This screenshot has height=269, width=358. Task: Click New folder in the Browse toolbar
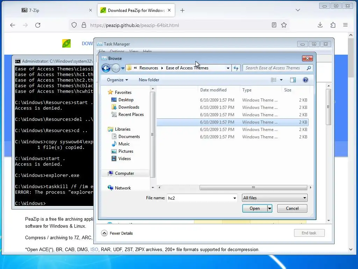pos(149,80)
